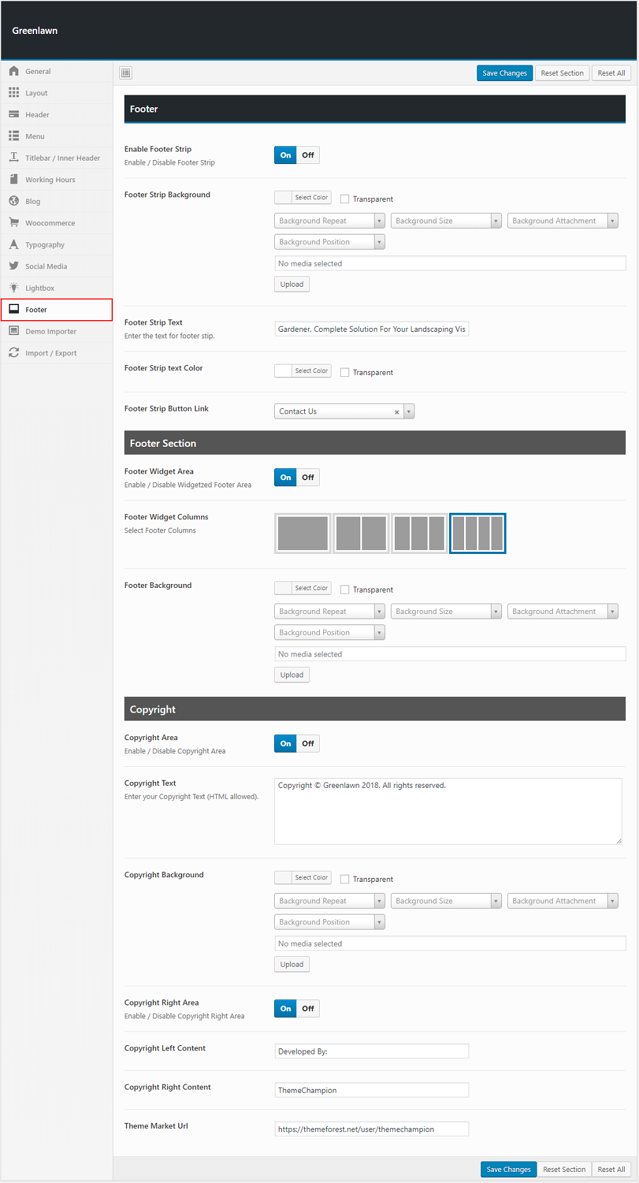Go to the Titlebar / Inner Header section

point(63,158)
